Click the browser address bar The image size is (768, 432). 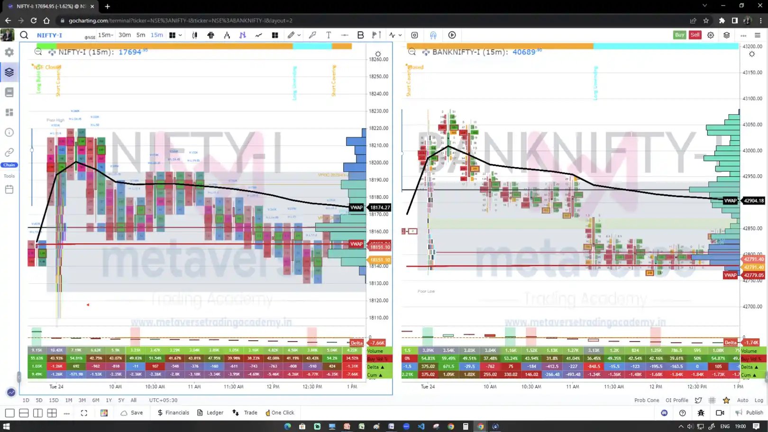tap(190, 20)
